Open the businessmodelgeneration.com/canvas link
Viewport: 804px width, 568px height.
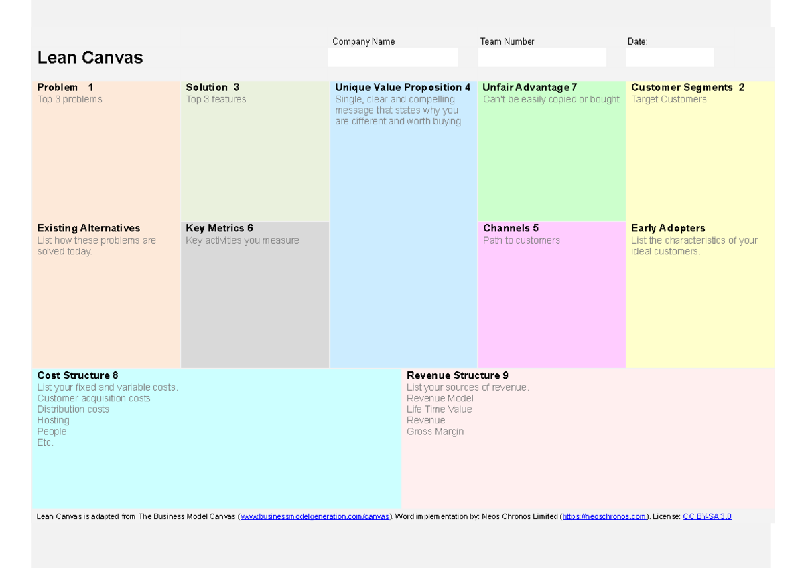coord(315,516)
